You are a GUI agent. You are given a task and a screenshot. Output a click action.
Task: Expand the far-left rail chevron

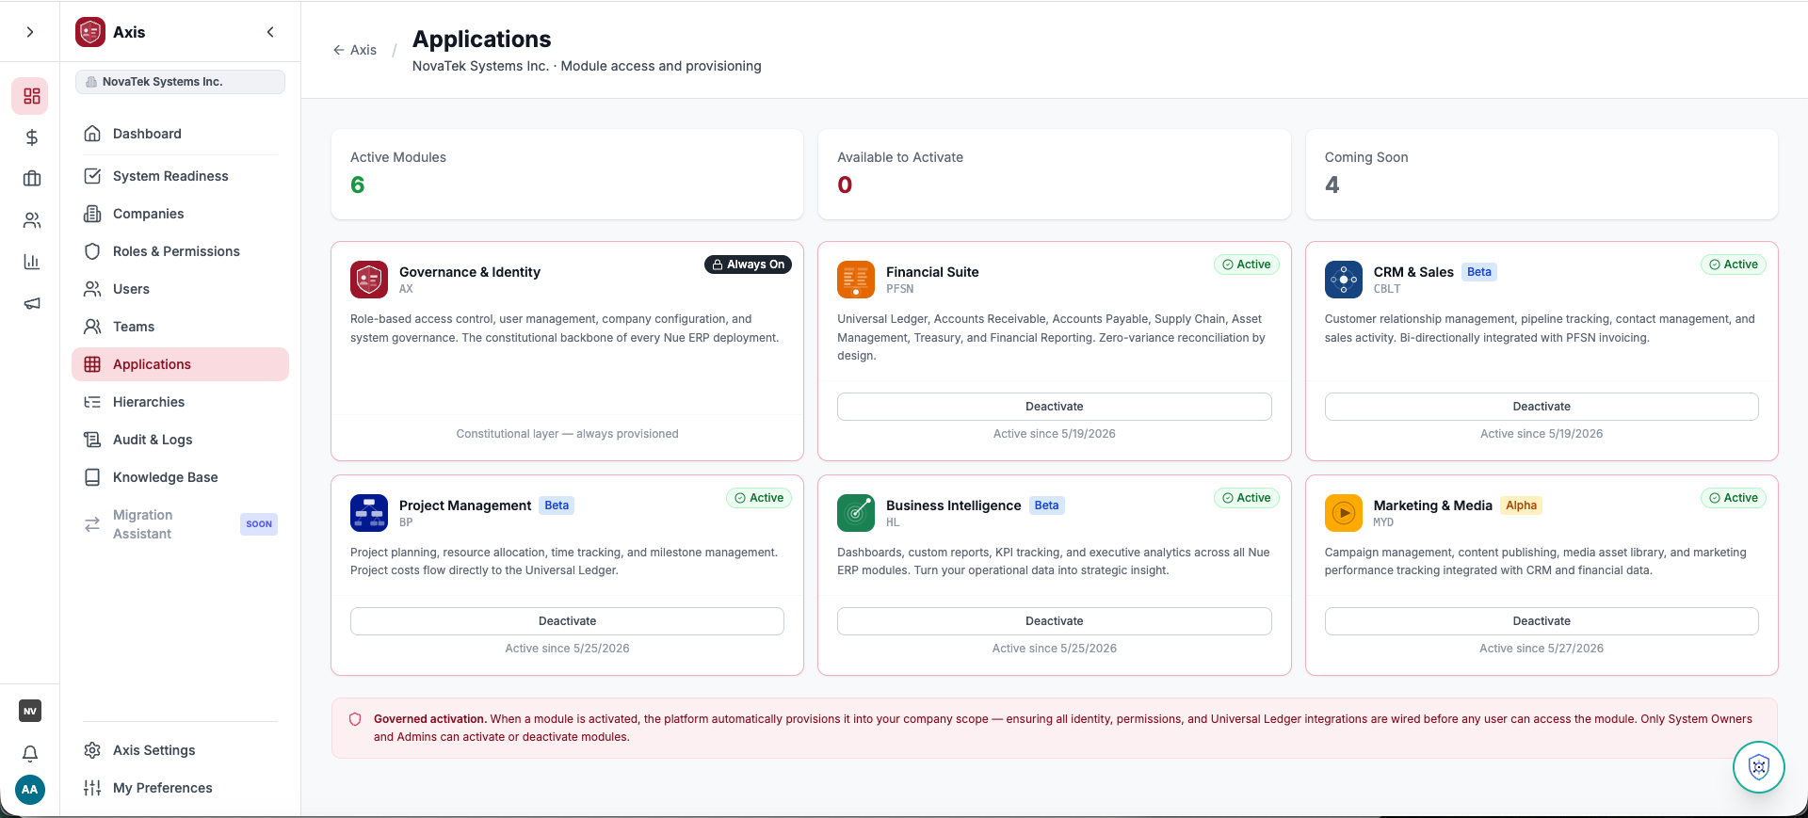[x=30, y=32]
